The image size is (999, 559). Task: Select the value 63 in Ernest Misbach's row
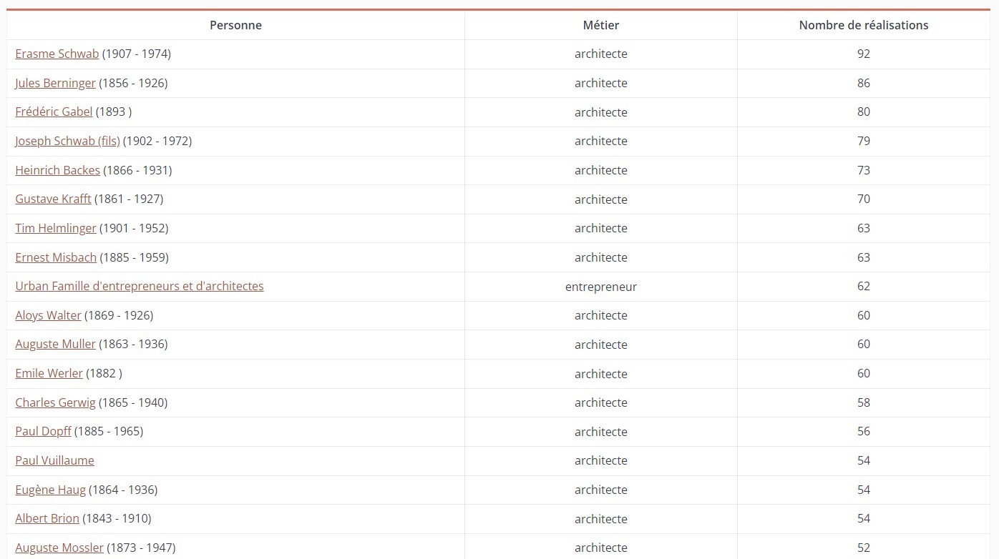point(864,257)
